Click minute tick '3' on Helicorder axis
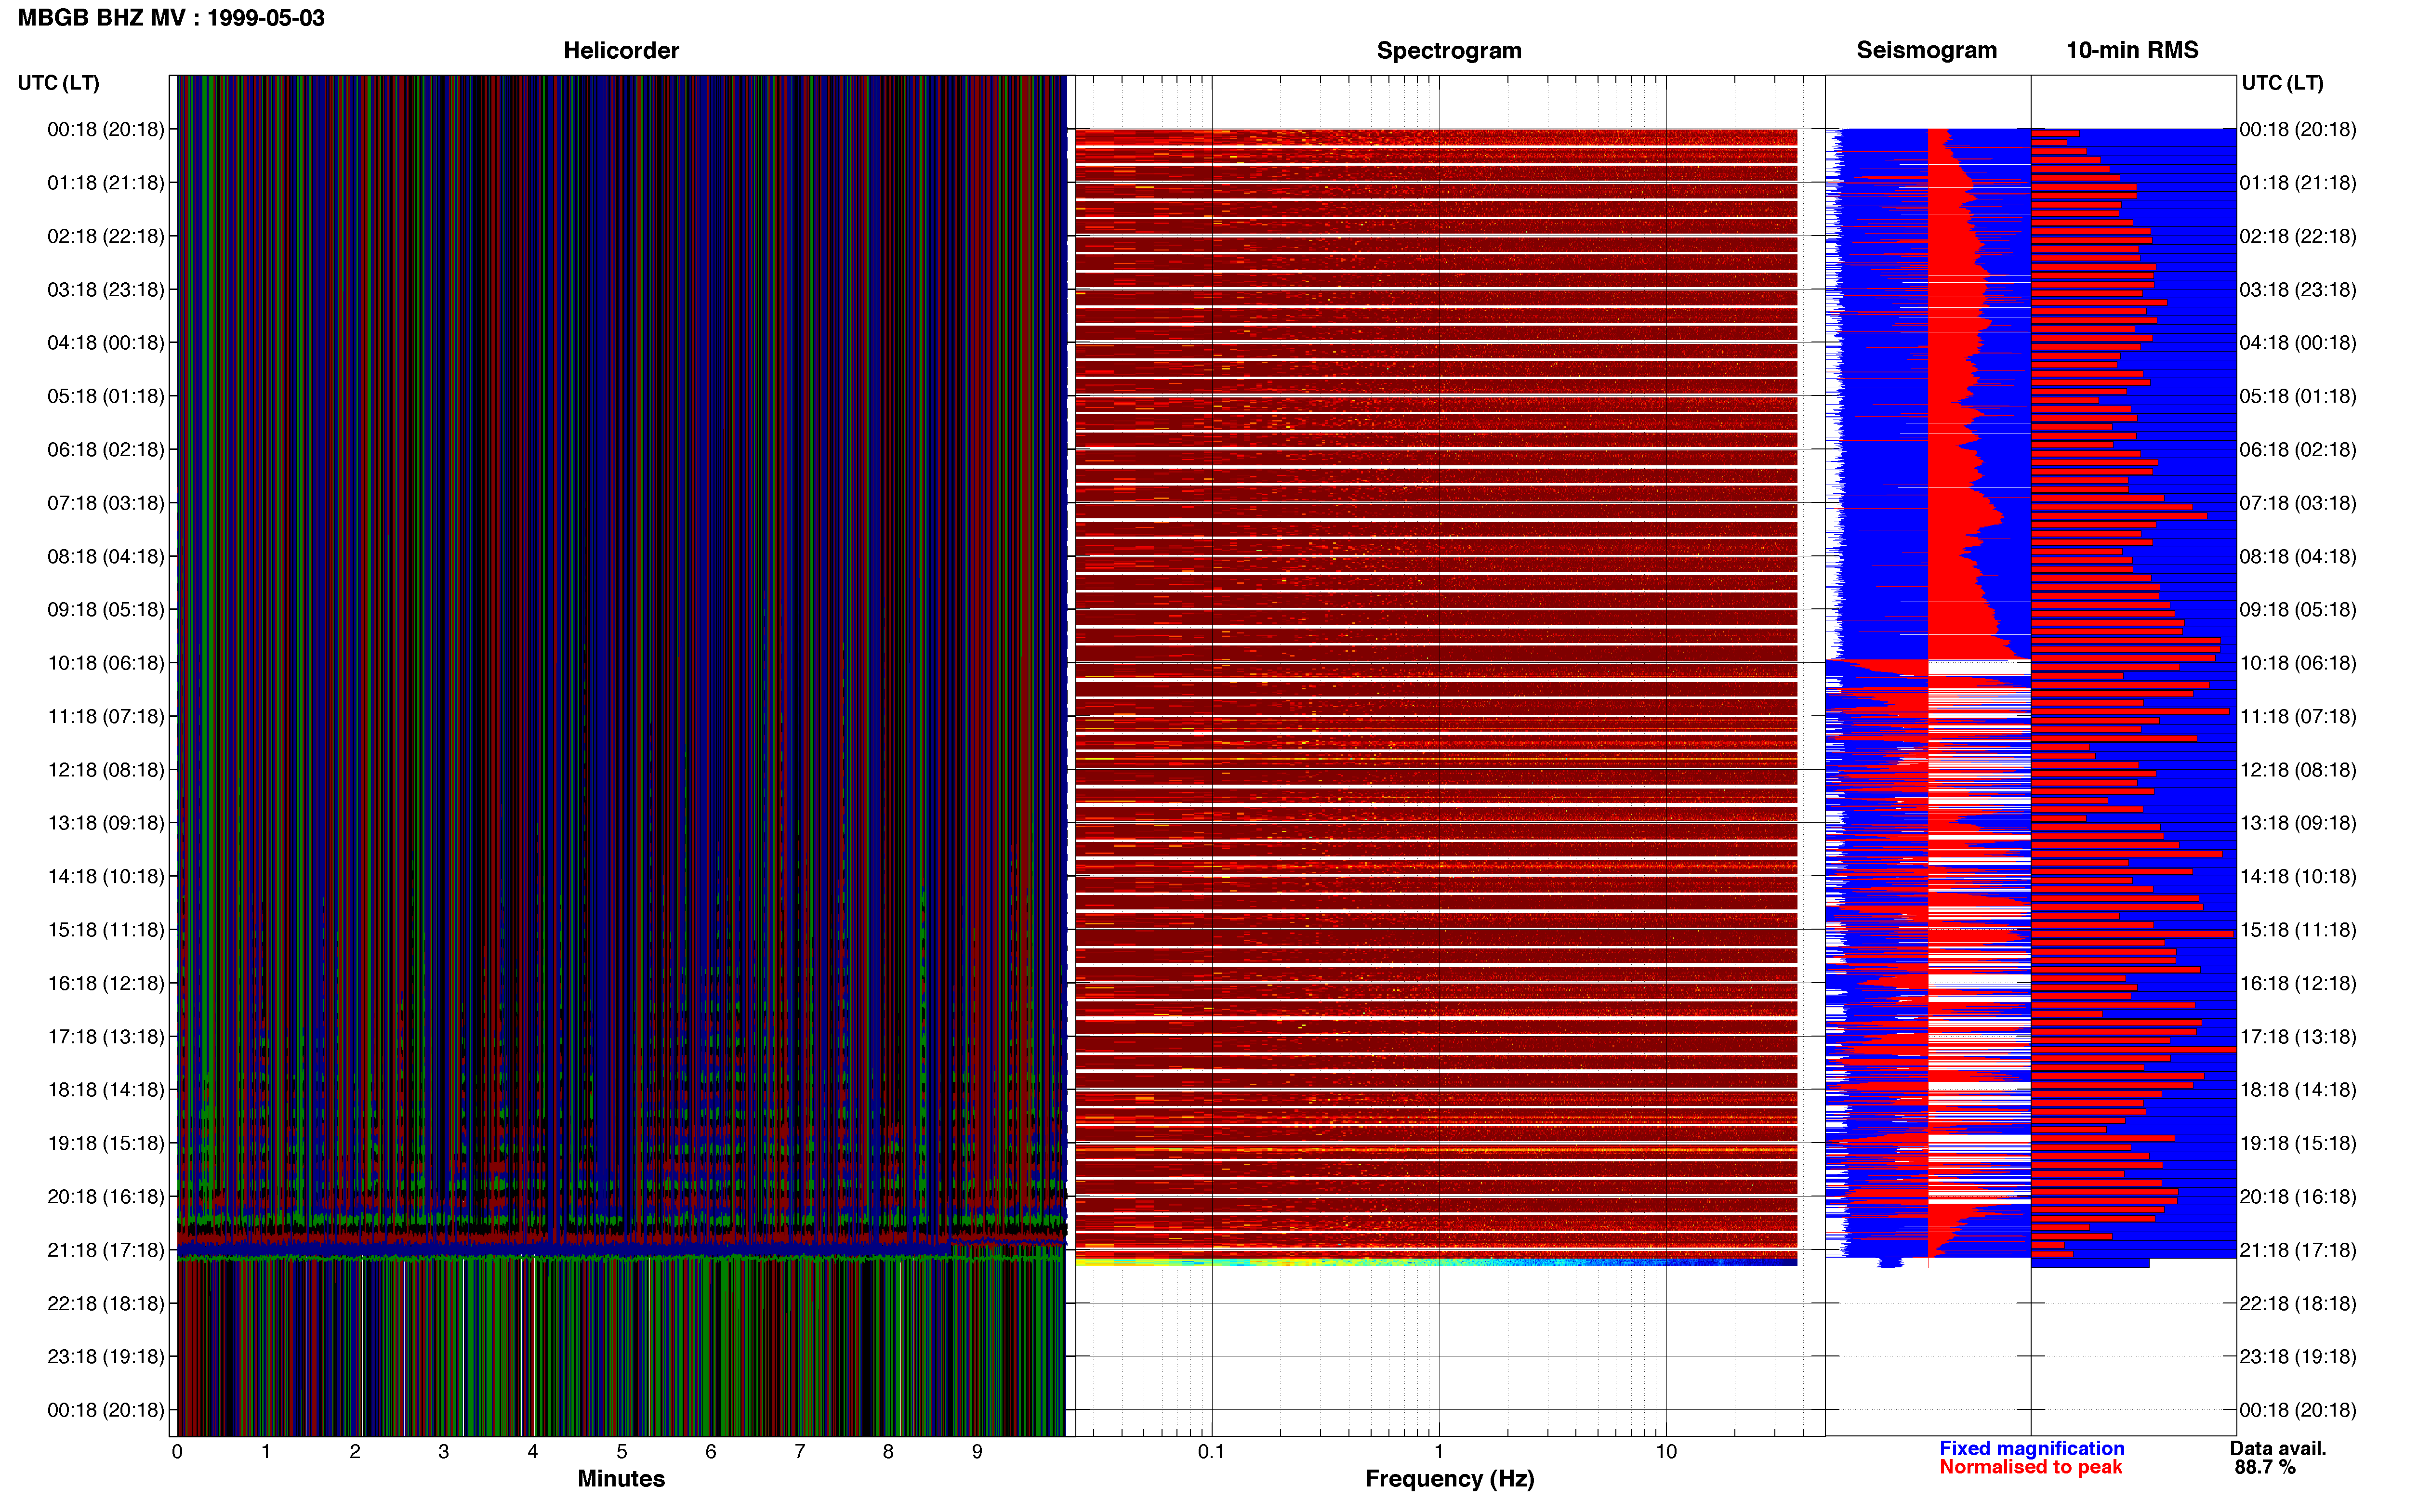This screenshot has height=1512, width=2418. pos(444,1452)
